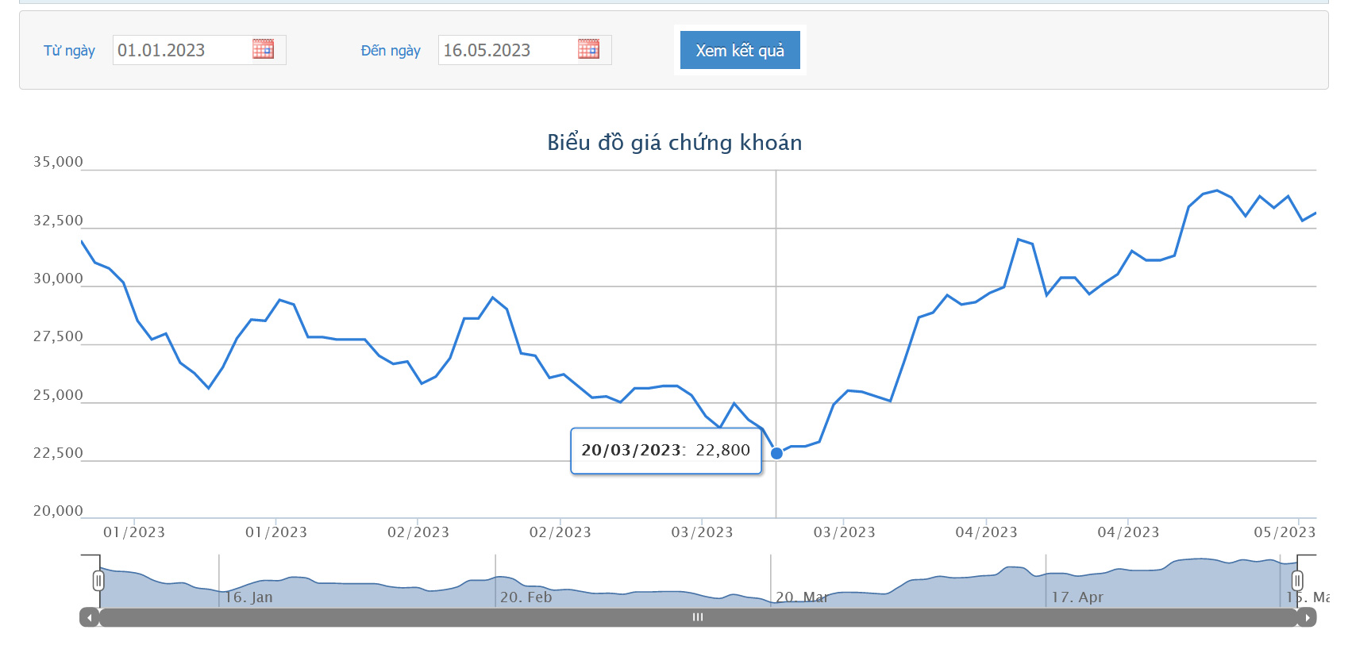This screenshot has height=649, width=1352.
Task: Click the 16. Jan navigator marker
Action: (248, 597)
